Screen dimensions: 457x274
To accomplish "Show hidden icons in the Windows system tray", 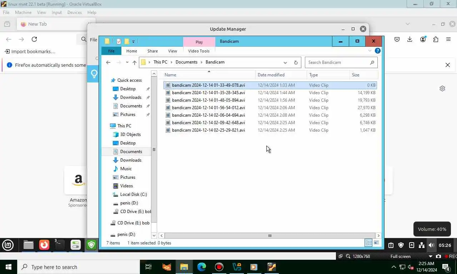I will click(x=394, y=267).
